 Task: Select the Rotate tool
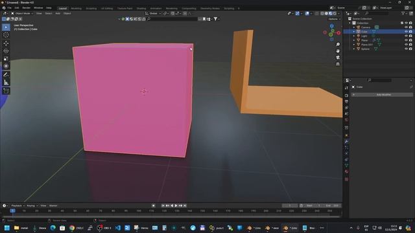[6, 51]
